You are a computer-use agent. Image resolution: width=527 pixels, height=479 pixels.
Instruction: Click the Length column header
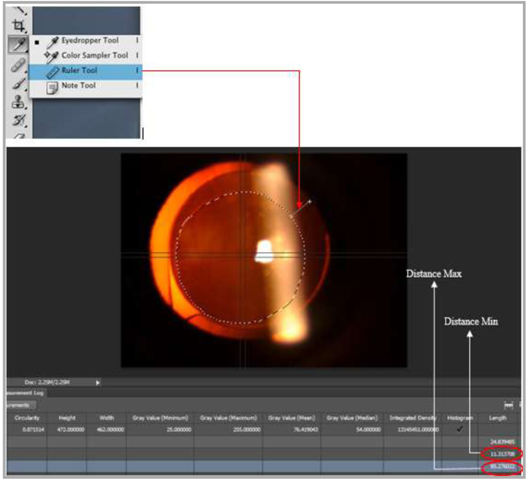(x=497, y=418)
